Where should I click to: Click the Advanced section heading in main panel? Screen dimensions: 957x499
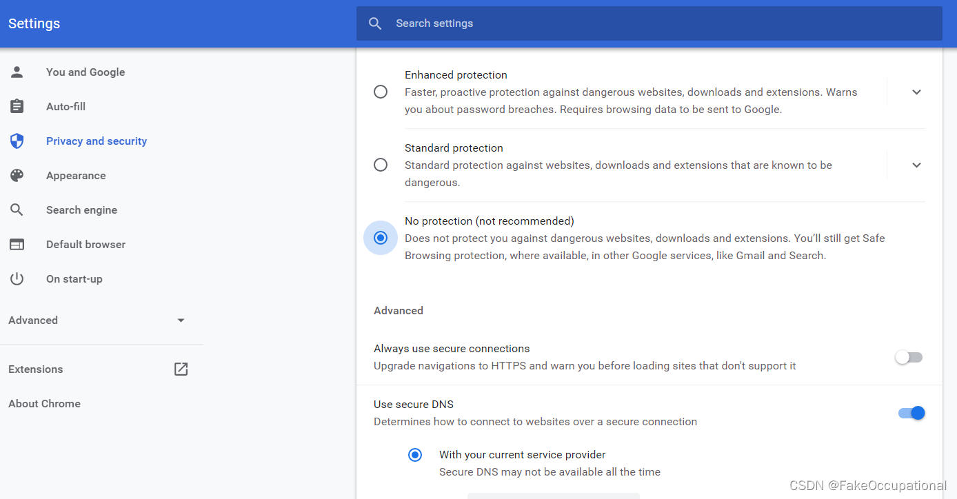pos(399,310)
